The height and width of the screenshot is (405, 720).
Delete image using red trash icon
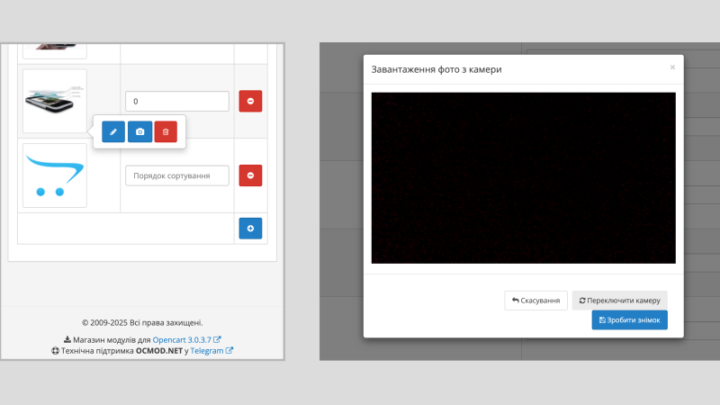[166, 131]
